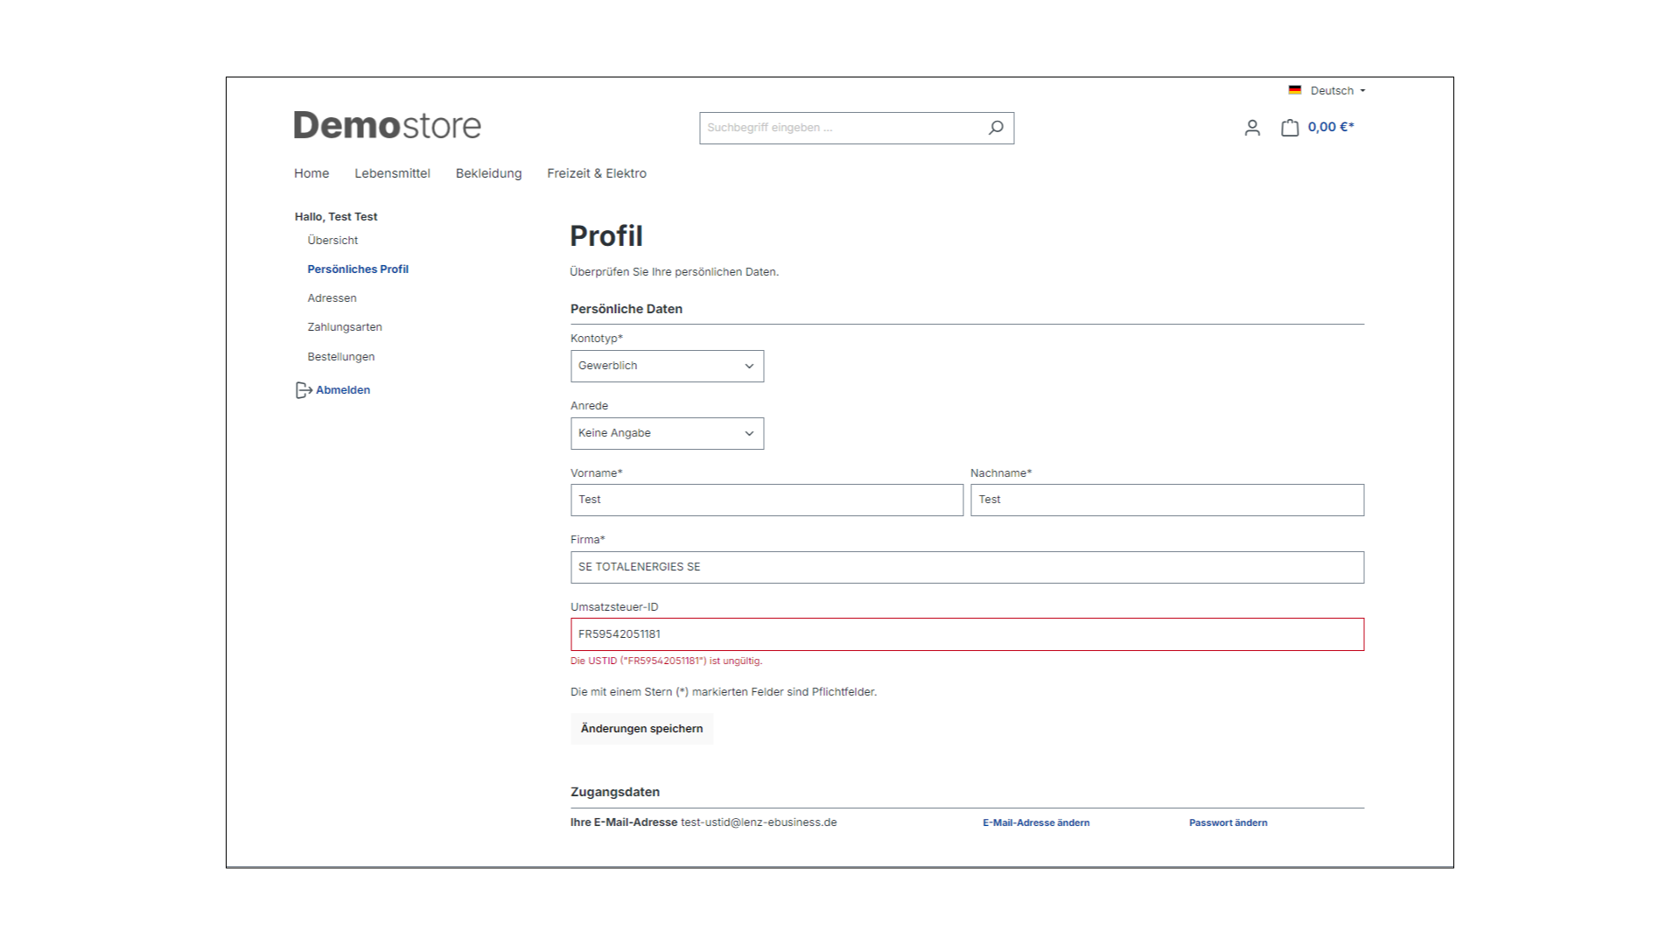
Task: Open the Lebensmittel category
Action: [x=392, y=173]
